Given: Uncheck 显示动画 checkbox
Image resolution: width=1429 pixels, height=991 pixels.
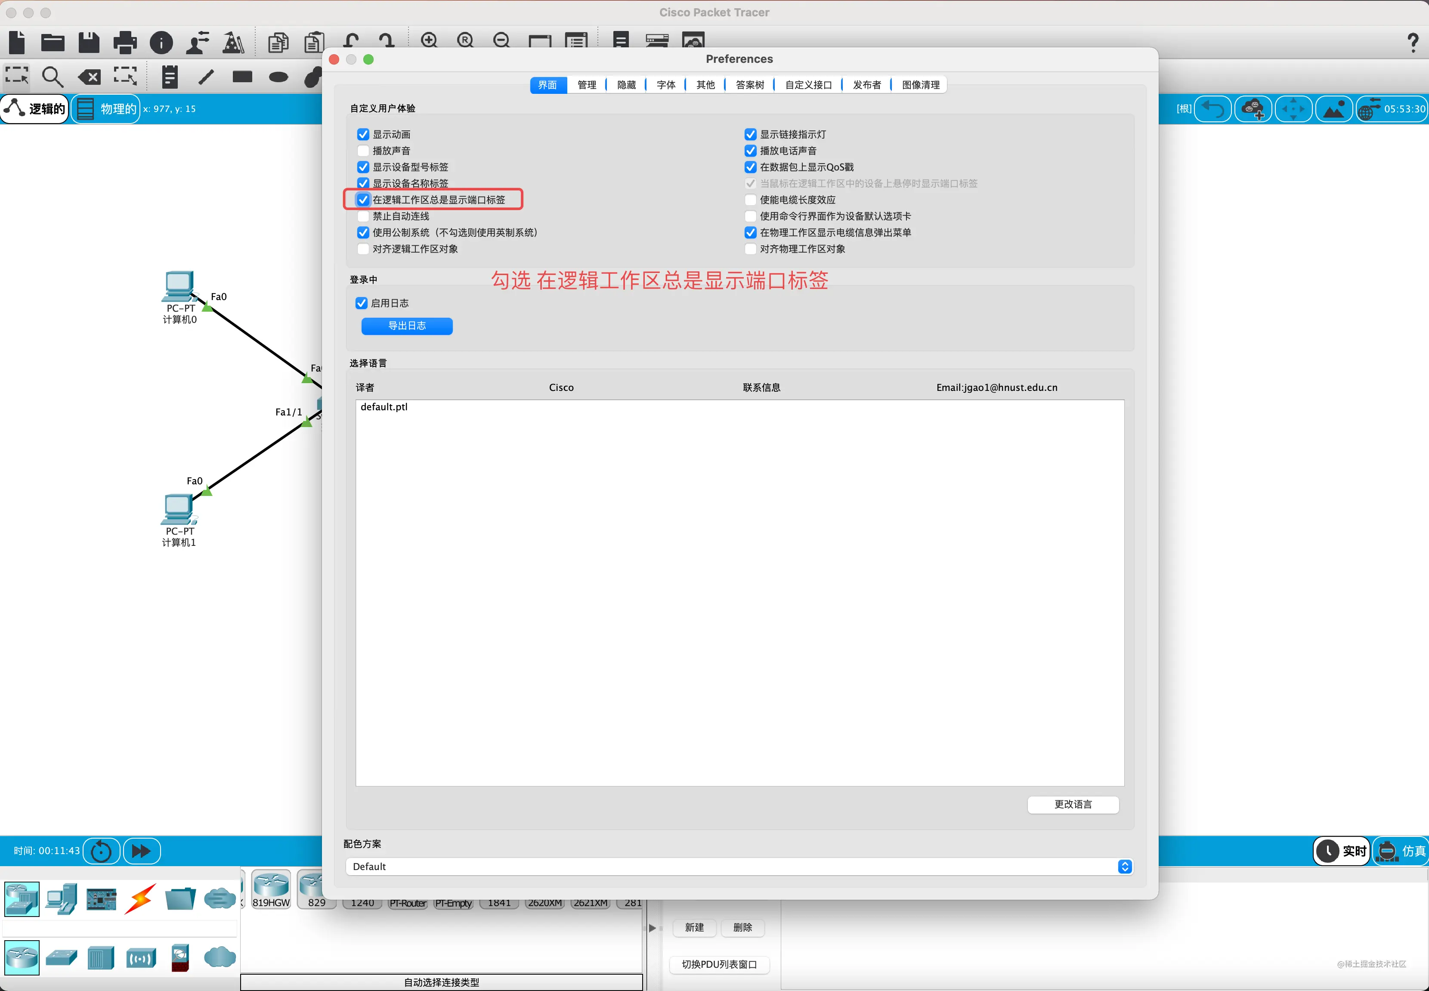Looking at the screenshot, I should click(363, 134).
